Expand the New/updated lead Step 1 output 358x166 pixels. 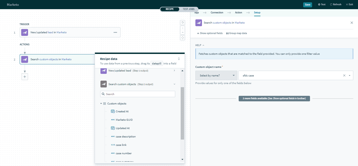(x=174, y=70)
